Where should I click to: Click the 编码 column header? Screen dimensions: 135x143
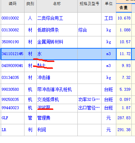click(13, 4)
